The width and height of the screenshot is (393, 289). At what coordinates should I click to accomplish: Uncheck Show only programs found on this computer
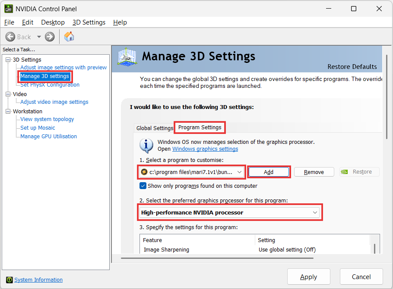pos(143,186)
